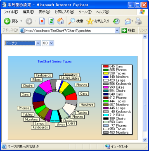
Task: Open the Search magnifier icon
Action: 72,21
